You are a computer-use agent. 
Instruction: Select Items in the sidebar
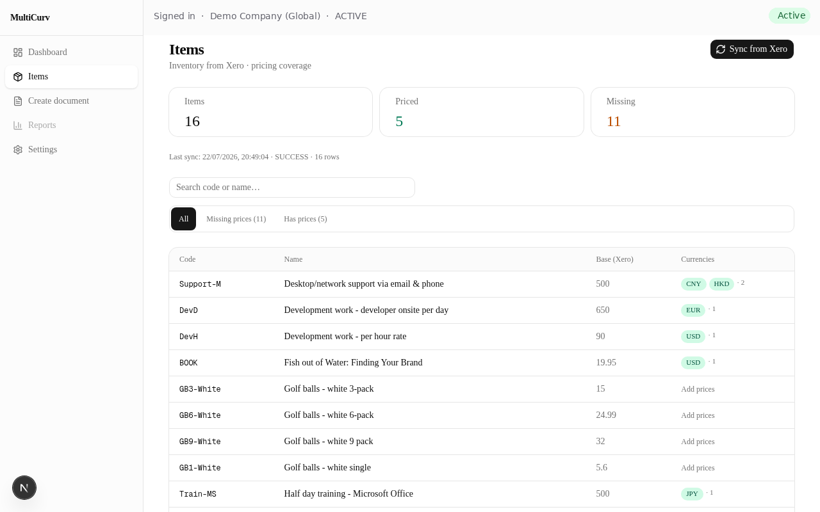point(71,77)
